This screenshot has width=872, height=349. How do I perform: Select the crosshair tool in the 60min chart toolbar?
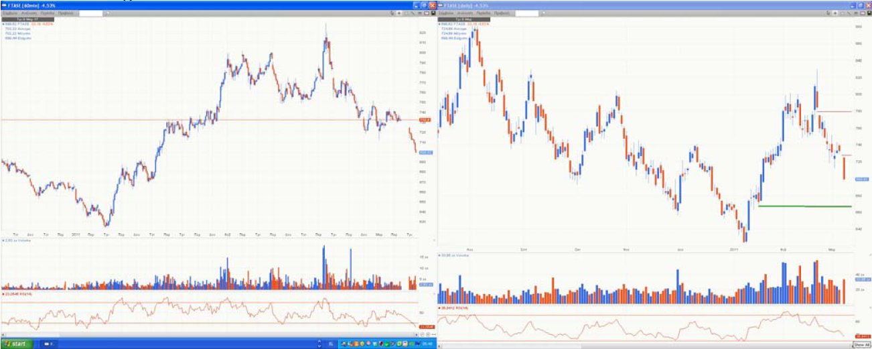[x=399, y=13]
